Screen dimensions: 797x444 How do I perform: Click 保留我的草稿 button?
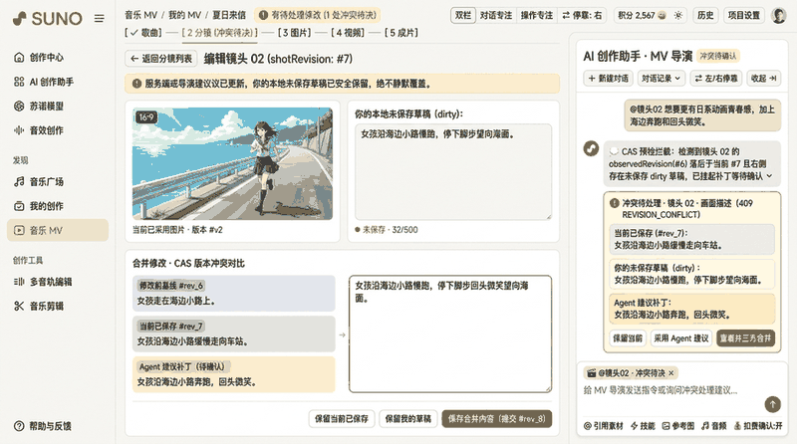pyautogui.click(x=408, y=419)
